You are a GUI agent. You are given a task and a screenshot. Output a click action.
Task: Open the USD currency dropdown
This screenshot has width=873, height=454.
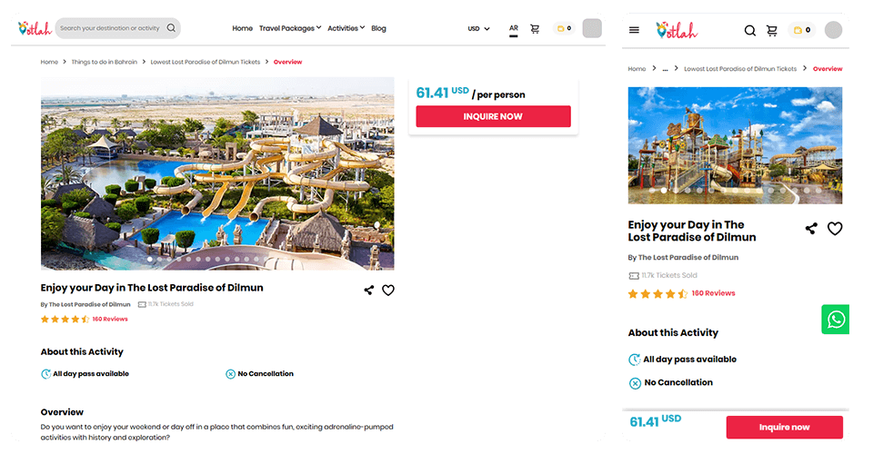click(x=478, y=28)
